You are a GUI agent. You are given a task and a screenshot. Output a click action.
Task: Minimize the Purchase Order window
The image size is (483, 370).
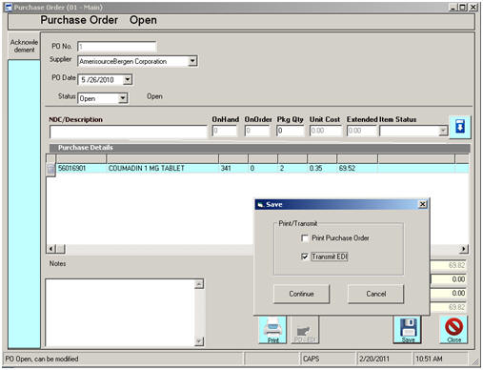click(x=453, y=7)
